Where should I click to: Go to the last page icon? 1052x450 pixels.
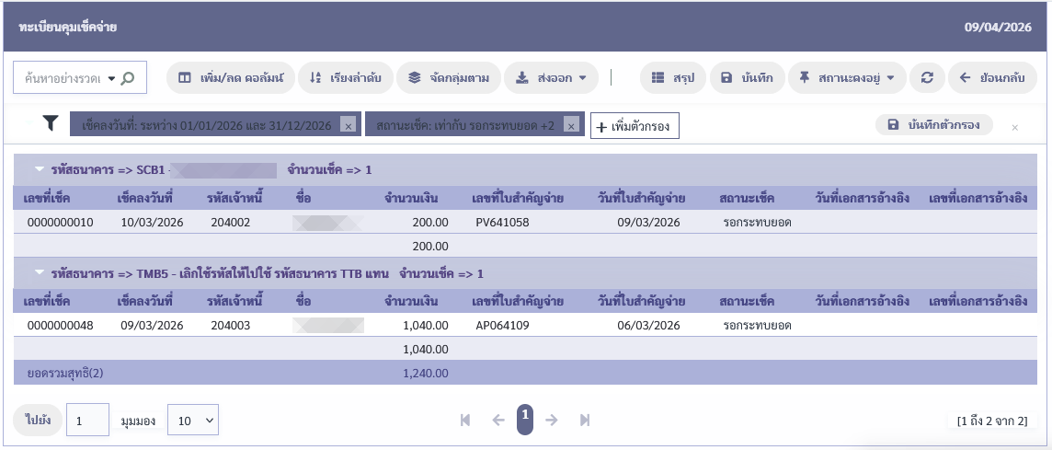584,420
